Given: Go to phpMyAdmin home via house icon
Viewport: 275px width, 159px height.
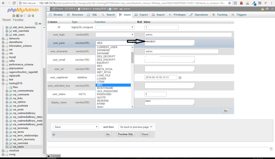Looking at the screenshot, I should (x=14, y=16).
